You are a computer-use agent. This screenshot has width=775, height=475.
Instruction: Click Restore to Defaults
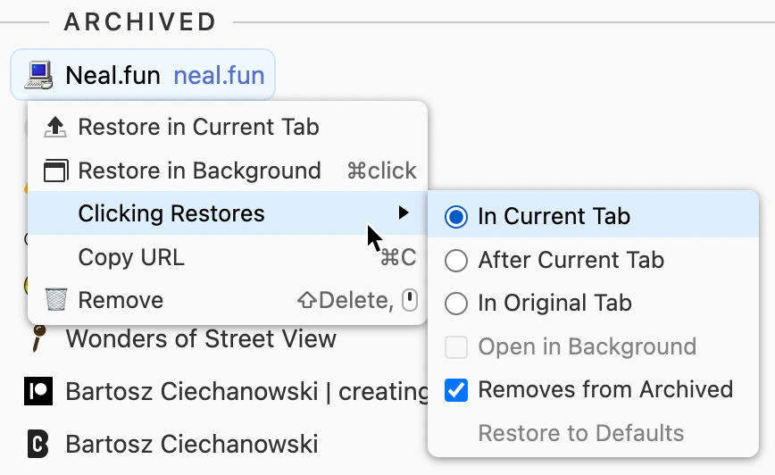[x=580, y=433]
